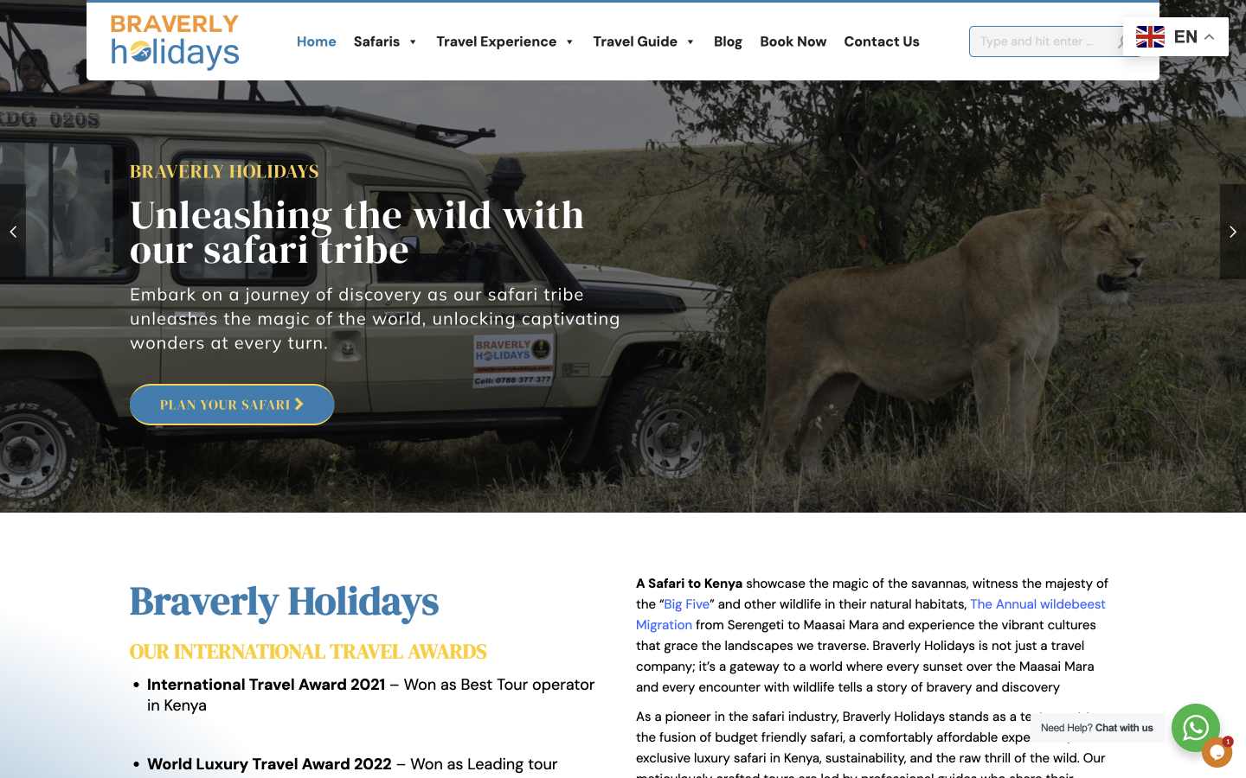This screenshot has width=1246, height=778.
Task: Expand the Travel Experience dropdown arrow
Action: tap(569, 41)
